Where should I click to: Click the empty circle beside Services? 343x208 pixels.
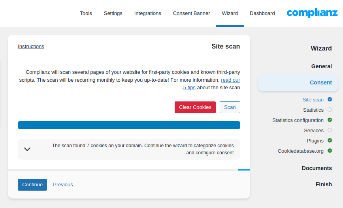330,130
